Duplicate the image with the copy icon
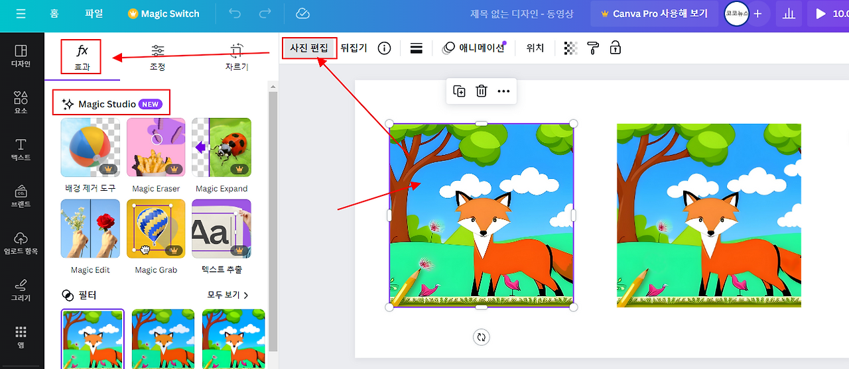Screen dimensions: 849x369 tap(459, 91)
